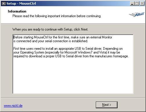Screen dimensions: 146x112
Task: Click the Nickl logo in header
Action: pyautogui.click(x=136, y=15)
